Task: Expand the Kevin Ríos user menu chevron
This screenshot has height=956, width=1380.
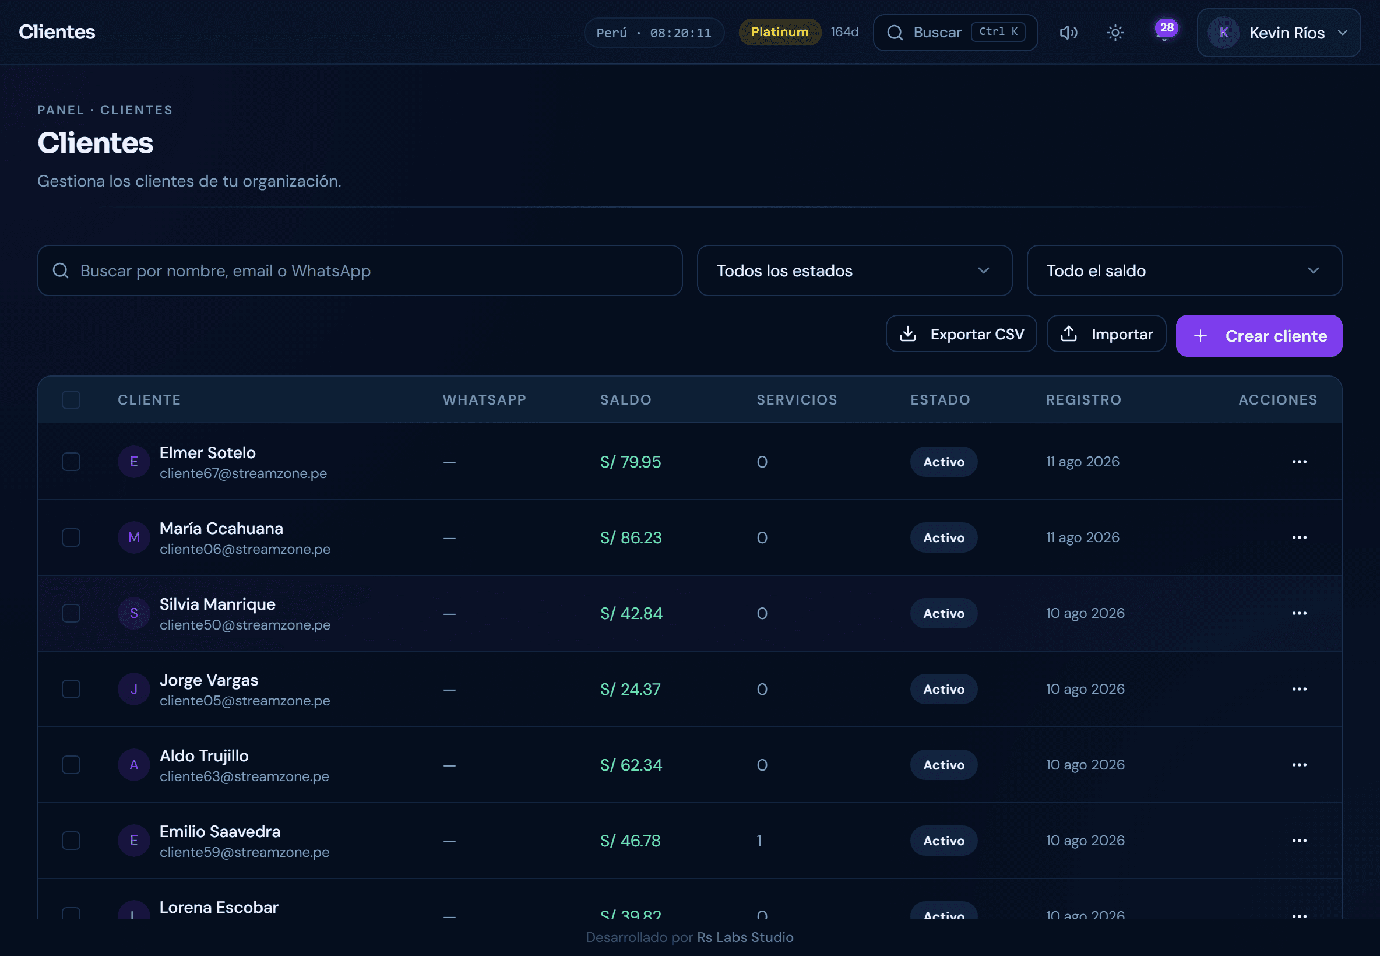Action: tap(1343, 33)
